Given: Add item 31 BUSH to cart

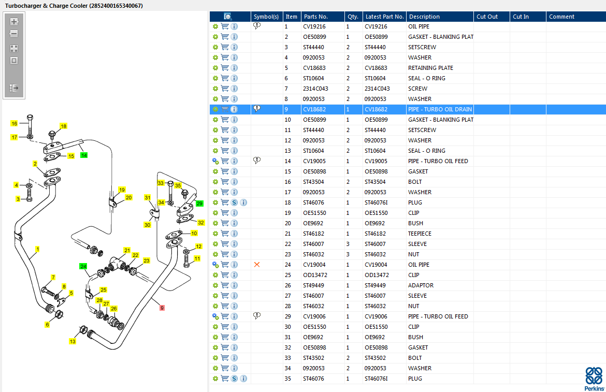Looking at the screenshot, I should tap(225, 337).
